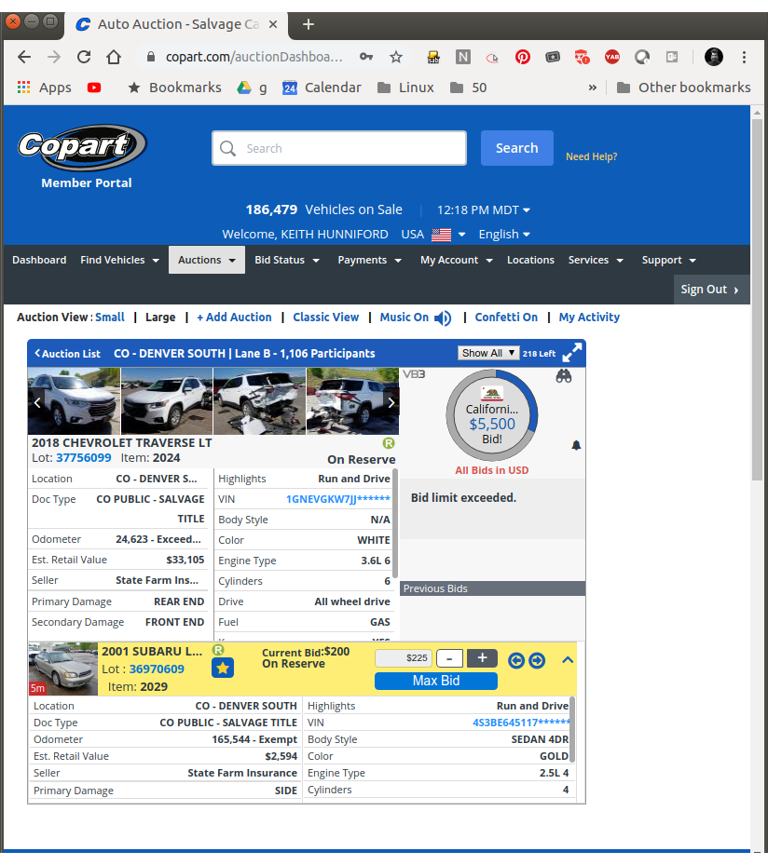The width and height of the screenshot is (768, 865).
Task: Click the Max Bid button
Action: click(x=436, y=681)
